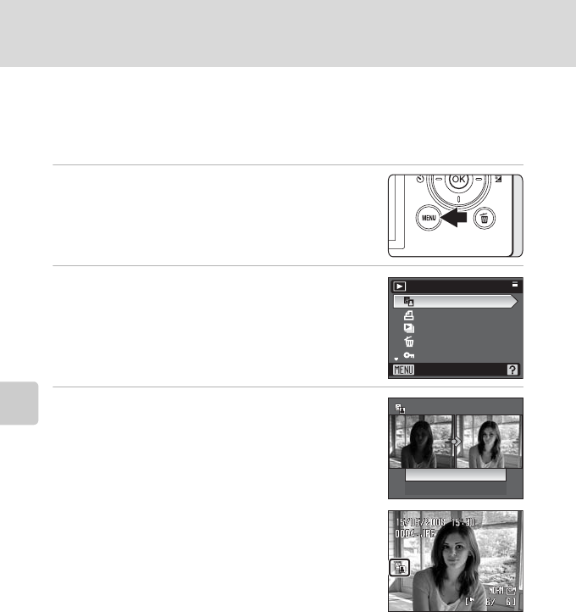Click the brightened portrait preview thumbnail
The image size is (576, 612).
click(x=489, y=442)
